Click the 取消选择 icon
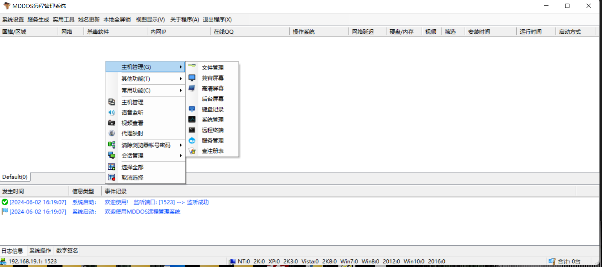The image size is (602, 267). click(112, 177)
